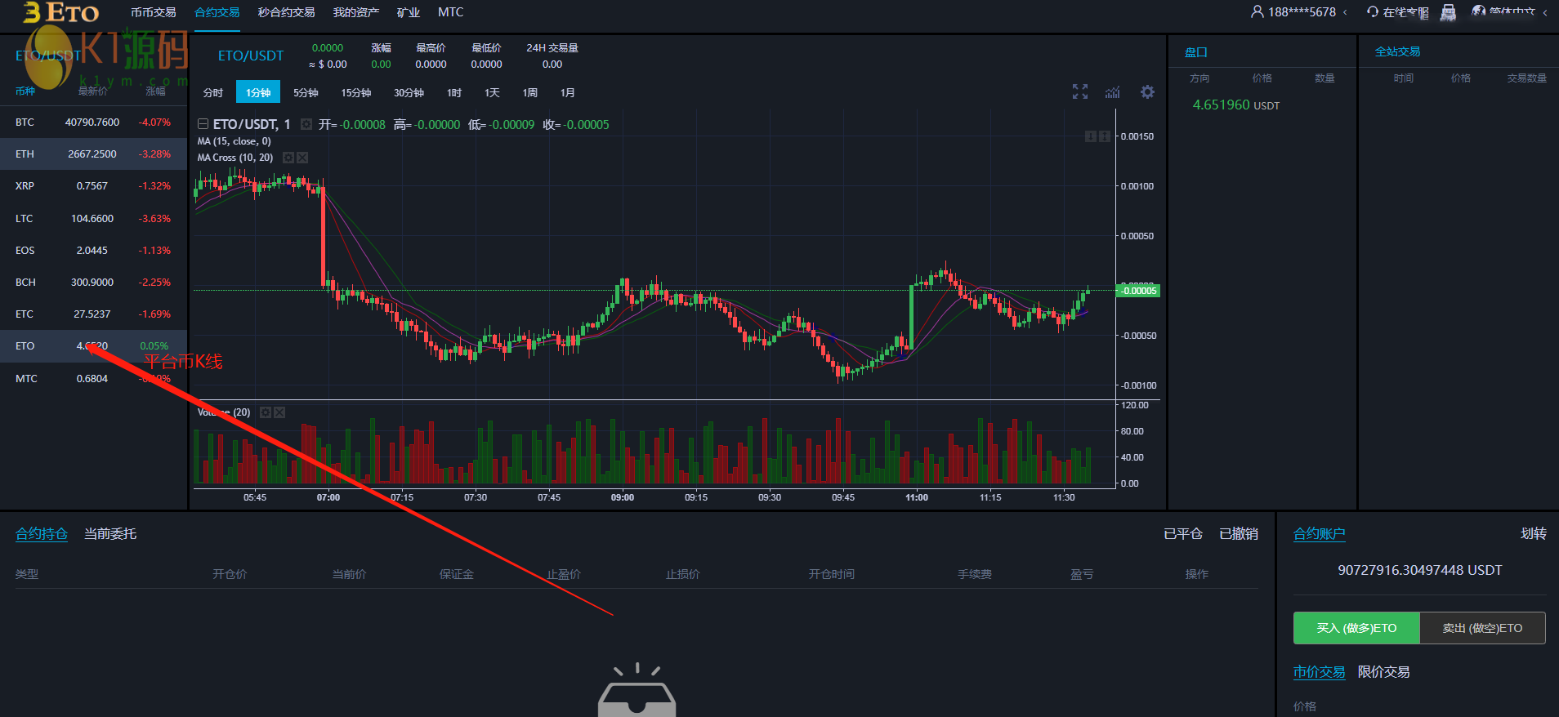
Task: Show the 已撤销 cancelled orders
Action: point(1239,534)
